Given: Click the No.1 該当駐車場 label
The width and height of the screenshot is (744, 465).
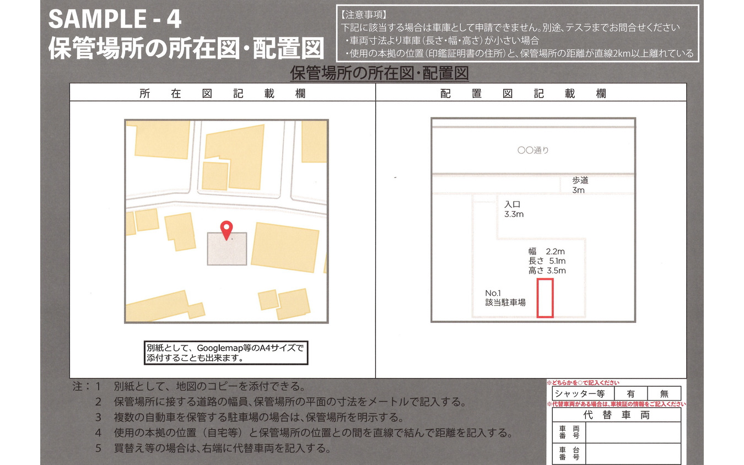Looking at the screenshot, I should tap(505, 298).
